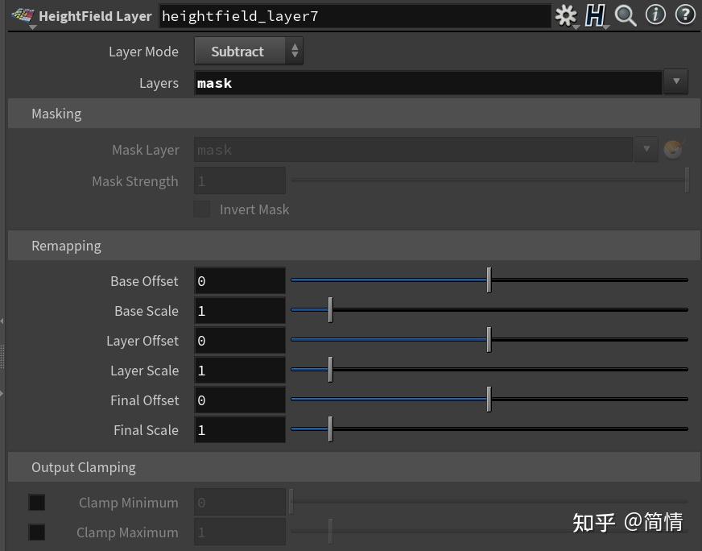The height and width of the screenshot is (551, 702).
Task: Collapse the Remapping section header
Action: click(x=66, y=246)
